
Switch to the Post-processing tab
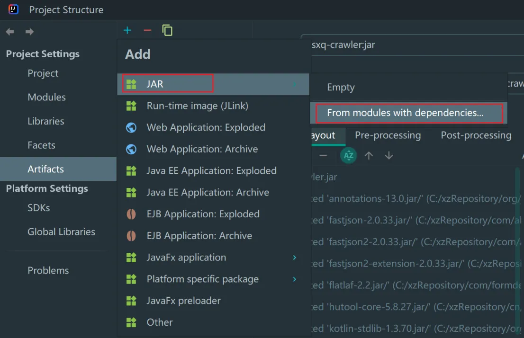pyautogui.click(x=476, y=135)
